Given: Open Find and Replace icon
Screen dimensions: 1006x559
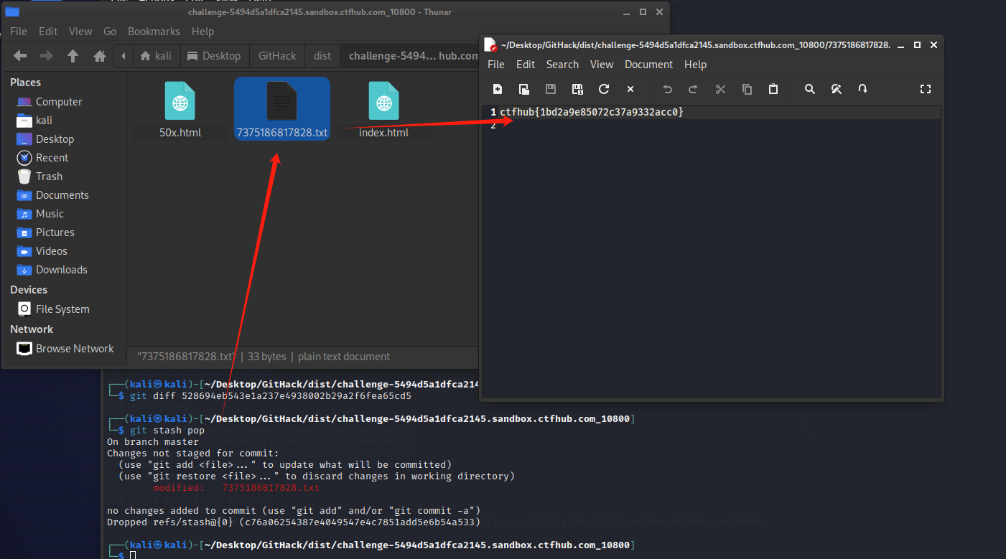Looking at the screenshot, I should click(837, 89).
